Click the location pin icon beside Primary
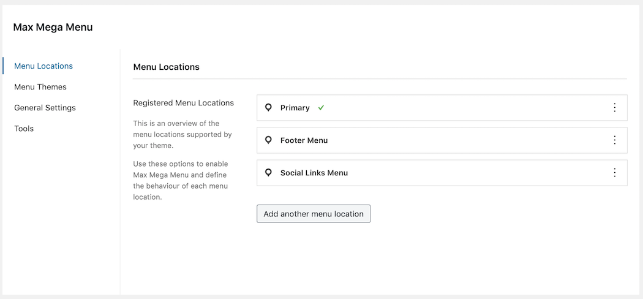 (x=268, y=108)
